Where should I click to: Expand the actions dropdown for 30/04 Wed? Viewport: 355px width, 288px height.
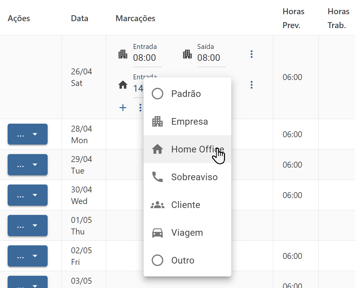tap(27, 195)
